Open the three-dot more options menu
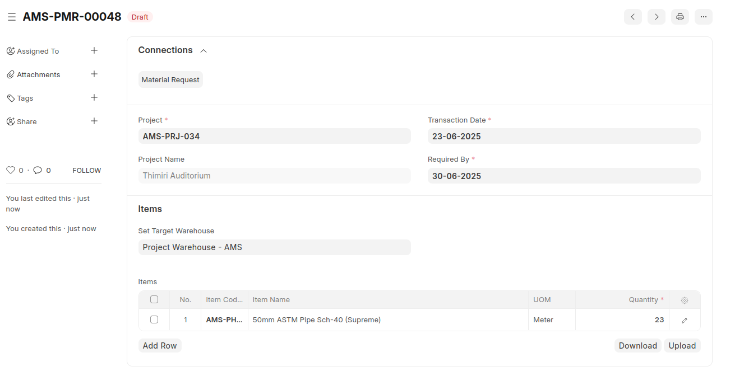The width and height of the screenshot is (744, 376). (x=703, y=17)
